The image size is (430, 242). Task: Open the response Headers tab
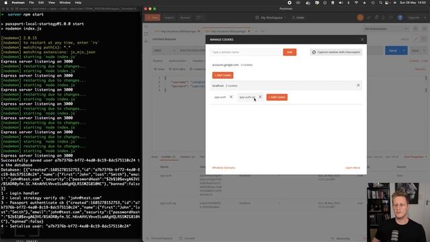pyautogui.click(x=187, y=157)
